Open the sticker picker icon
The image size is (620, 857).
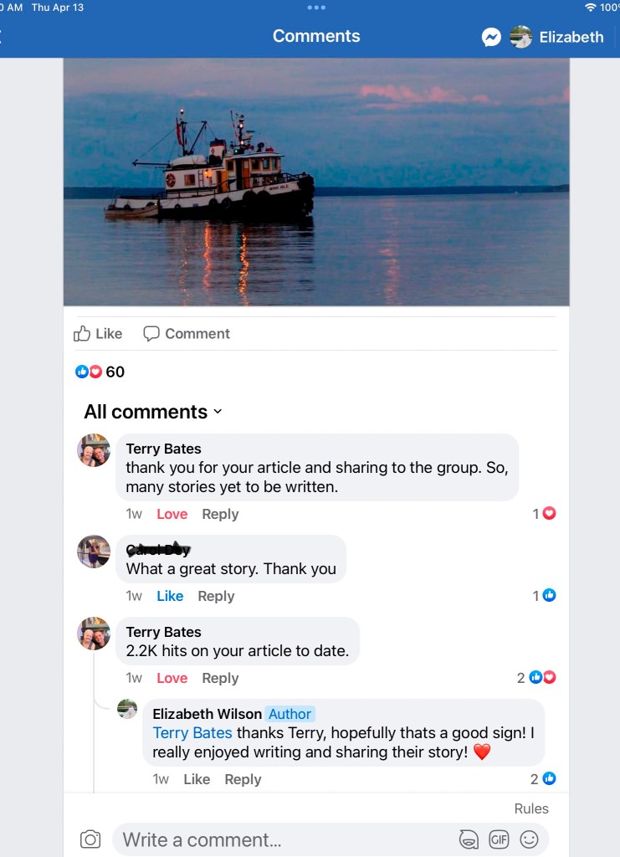[x=469, y=839]
